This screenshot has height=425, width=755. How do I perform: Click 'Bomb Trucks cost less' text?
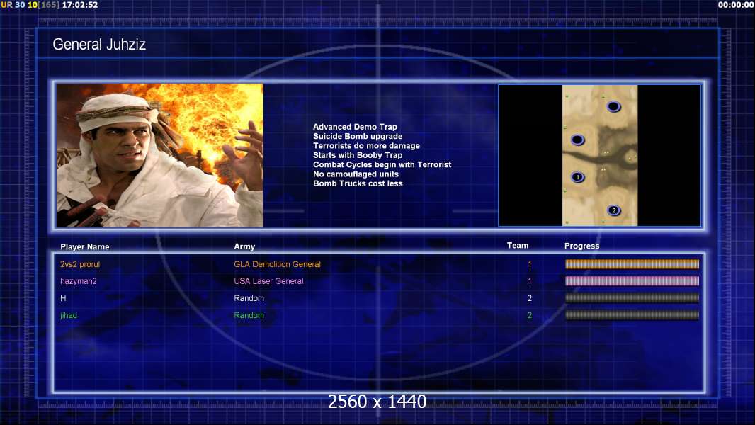point(358,183)
